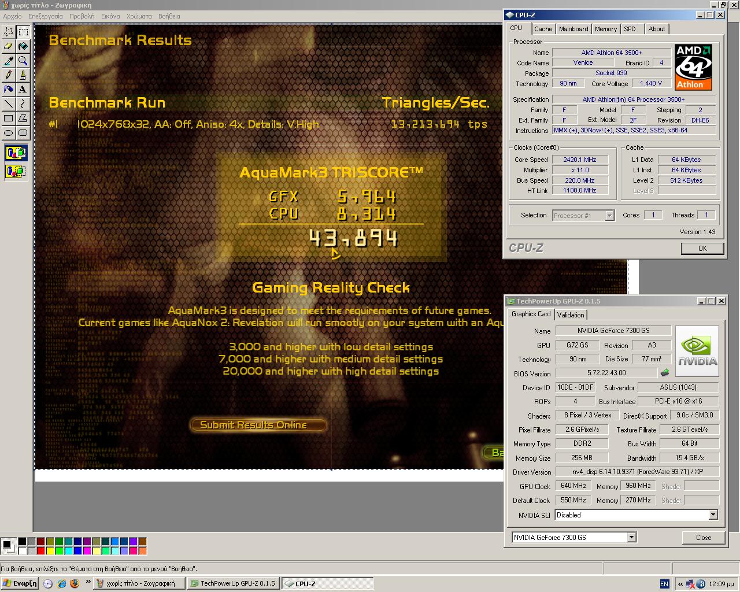Switch to the Memory tab in CPU-Z

[605, 29]
